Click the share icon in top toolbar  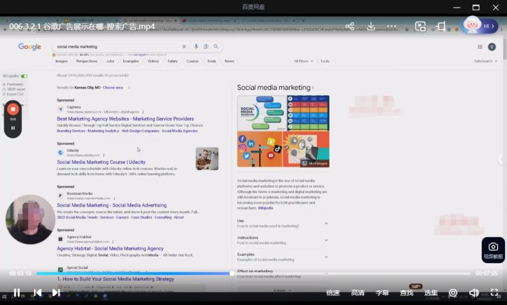(350, 26)
